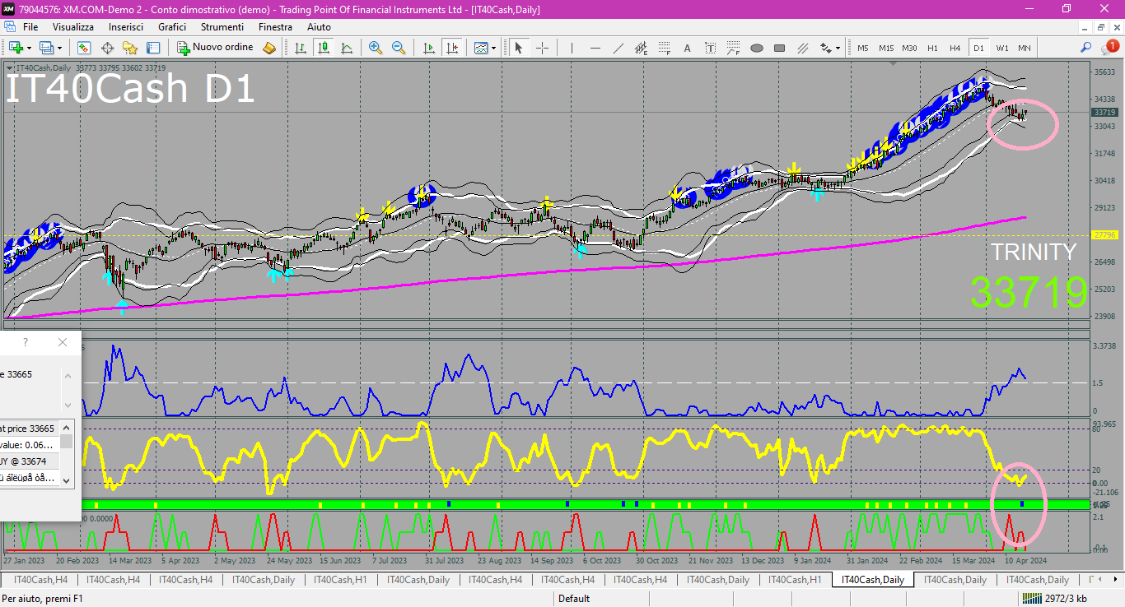This screenshot has width=1125, height=607.
Task: Open the File menu
Action: click(30, 27)
